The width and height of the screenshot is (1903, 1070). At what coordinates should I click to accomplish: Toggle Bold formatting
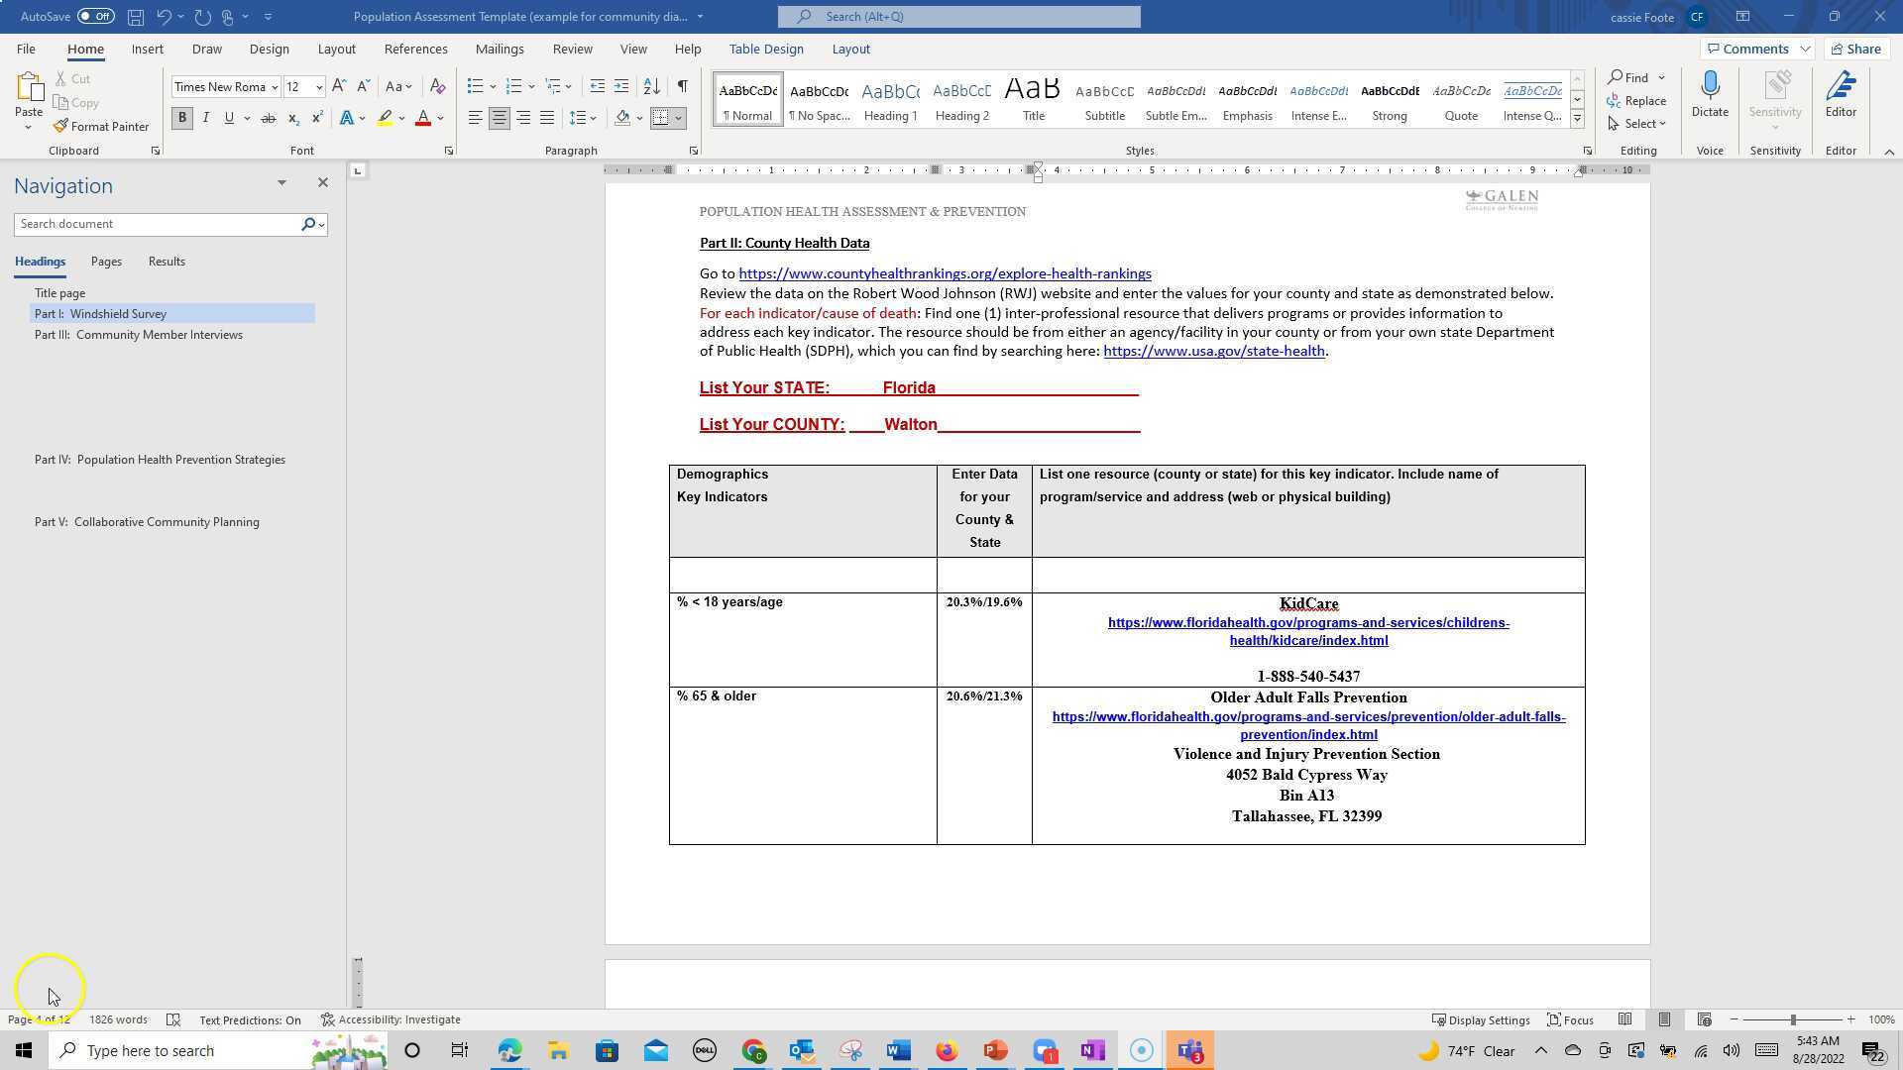pyautogui.click(x=182, y=118)
